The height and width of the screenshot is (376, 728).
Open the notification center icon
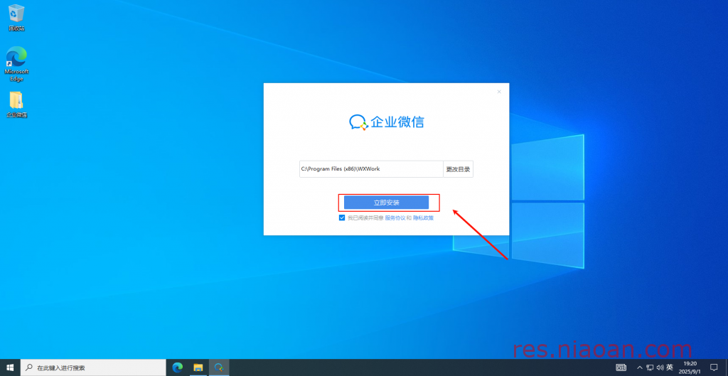(x=714, y=367)
